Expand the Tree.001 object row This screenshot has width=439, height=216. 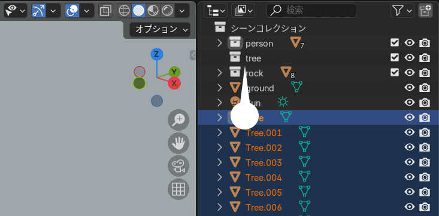[220, 132]
